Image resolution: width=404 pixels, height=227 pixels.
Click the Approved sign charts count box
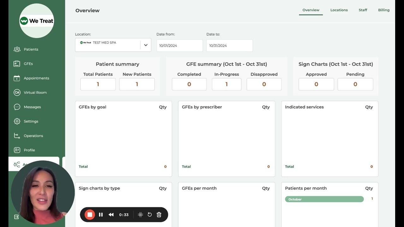click(316, 84)
